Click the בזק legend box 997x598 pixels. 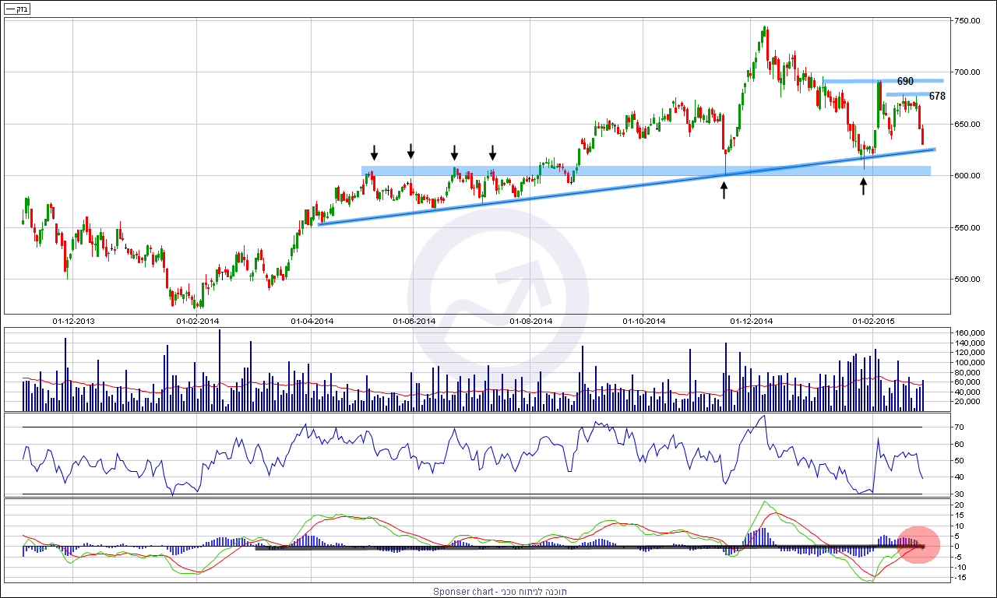[18, 9]
